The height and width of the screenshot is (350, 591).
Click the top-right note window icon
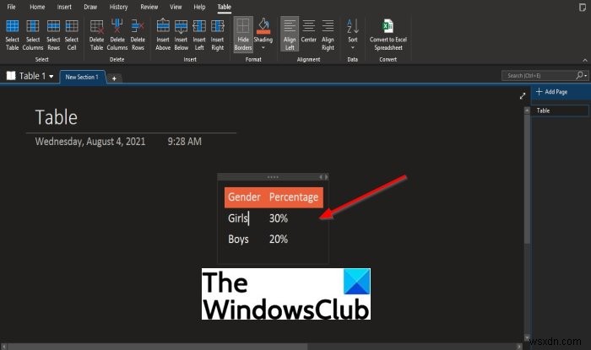coord(583,8)
